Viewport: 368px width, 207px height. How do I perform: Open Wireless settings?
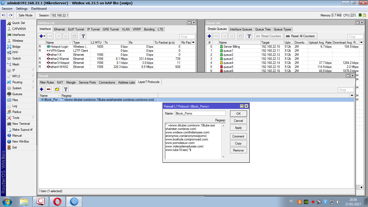tap(18, 41)
